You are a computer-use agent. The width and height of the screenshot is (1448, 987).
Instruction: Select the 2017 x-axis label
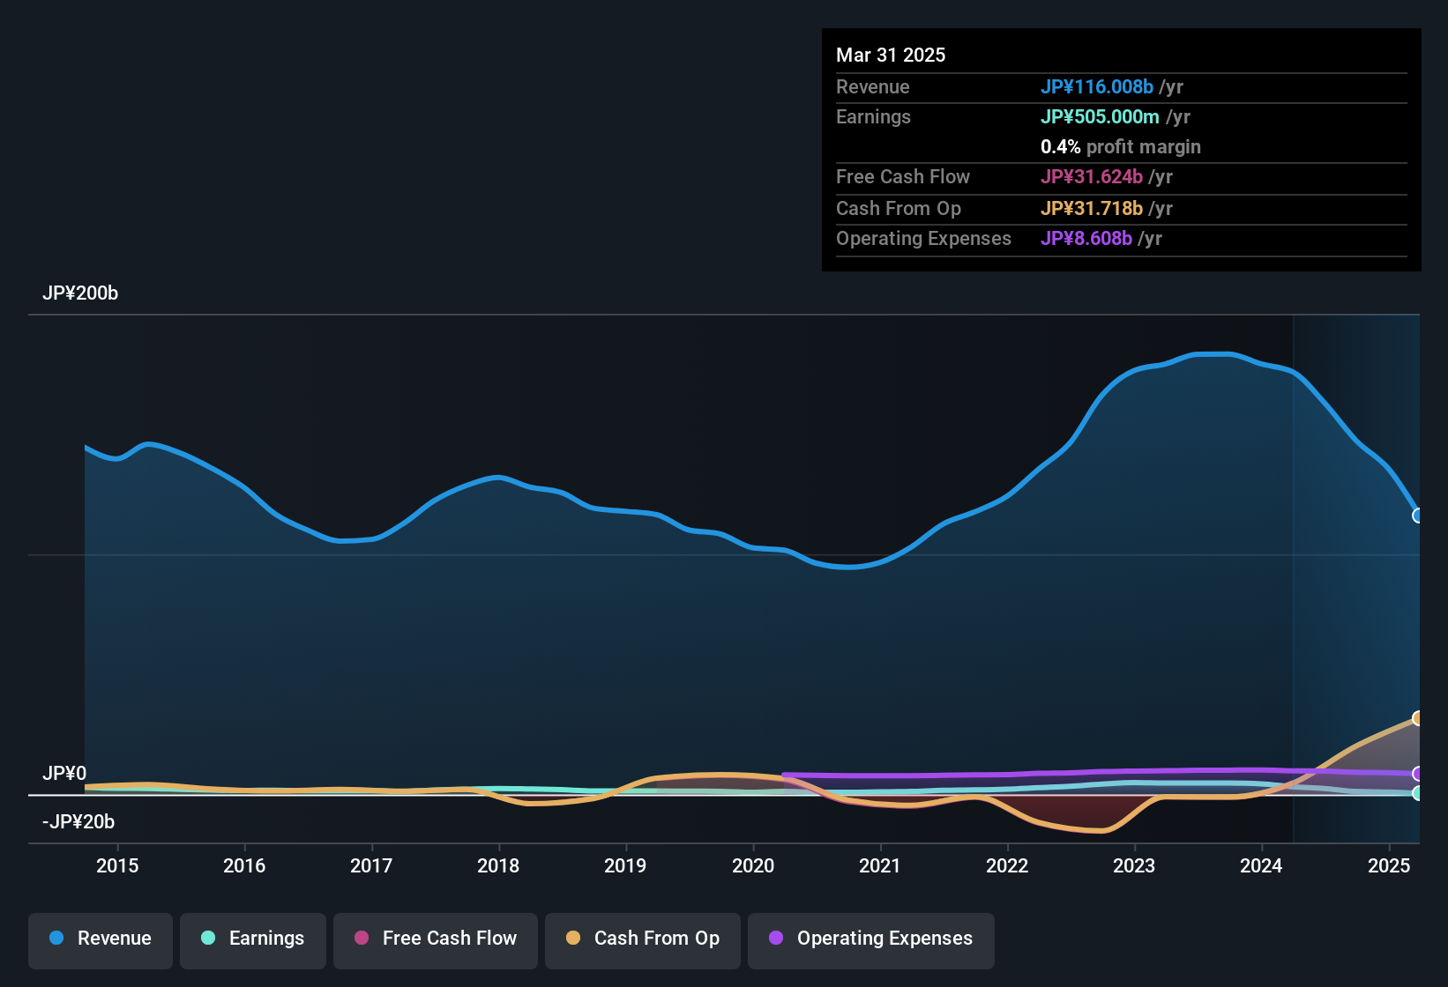(371, 865)
